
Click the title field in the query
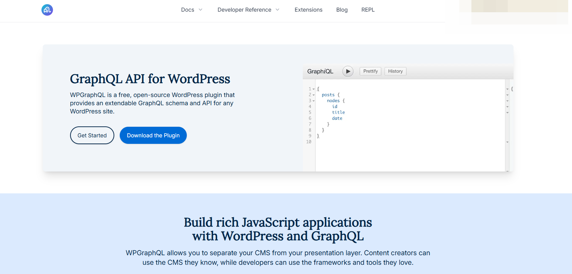pyautogui.click(x=338, y=112)
